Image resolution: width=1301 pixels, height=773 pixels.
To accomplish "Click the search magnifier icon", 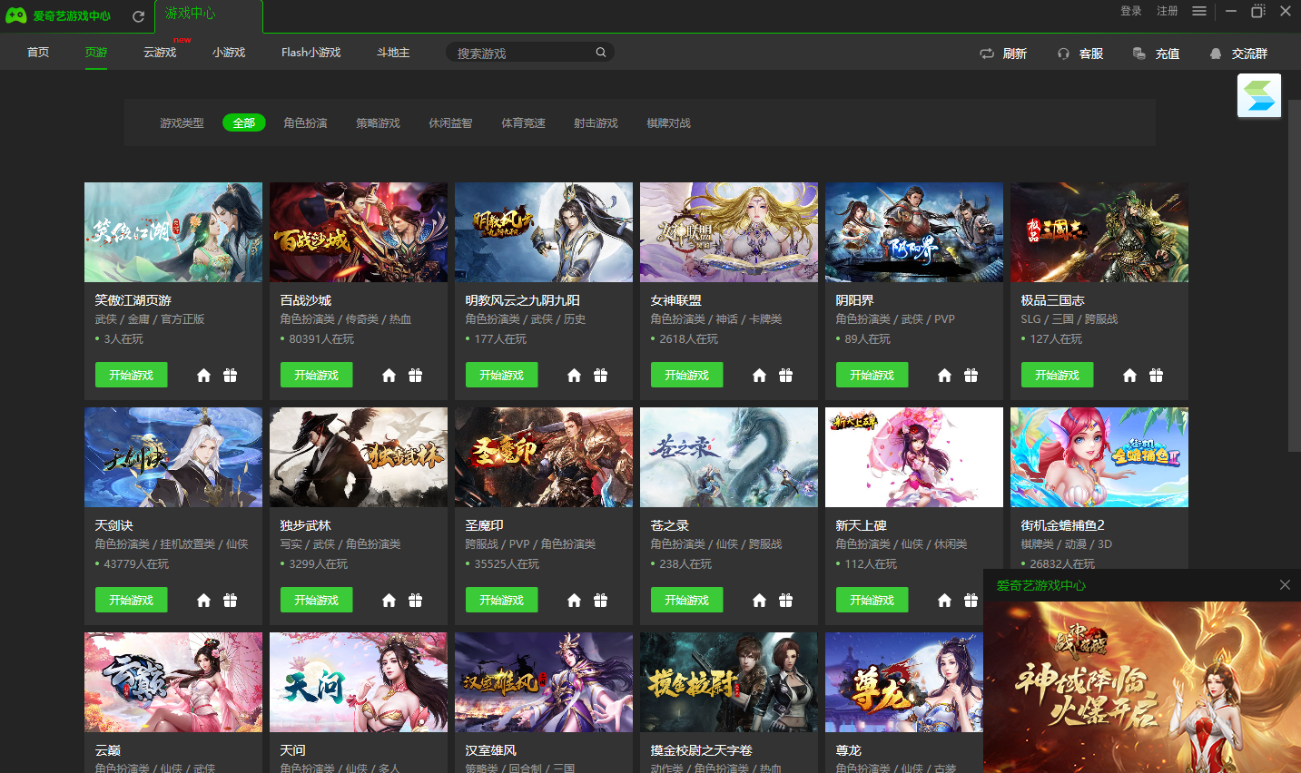I will [x=601, y=53].
